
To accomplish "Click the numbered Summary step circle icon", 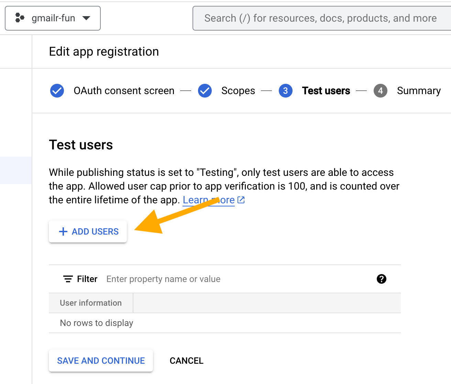I will pos(381,91).
